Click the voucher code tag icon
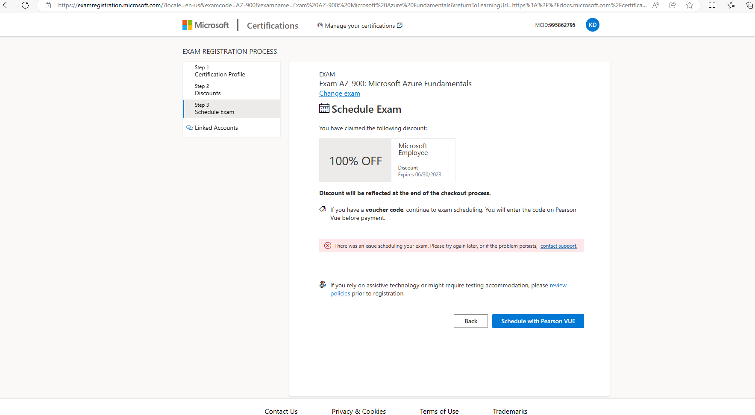This screenshot has width=755, height=415. coord(323,209)
